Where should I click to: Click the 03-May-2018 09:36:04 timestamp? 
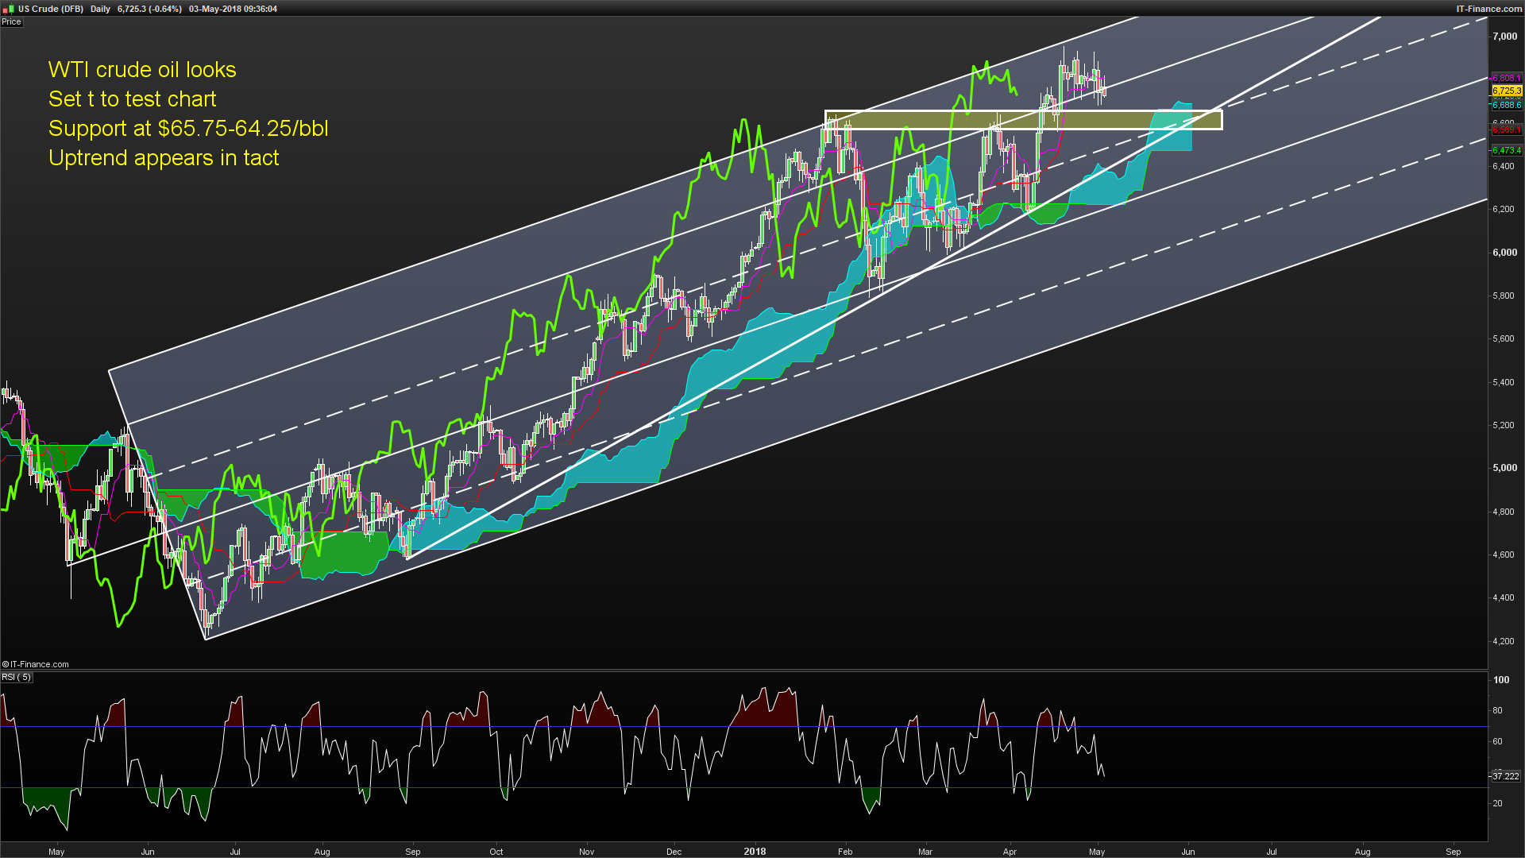[233, 9]
